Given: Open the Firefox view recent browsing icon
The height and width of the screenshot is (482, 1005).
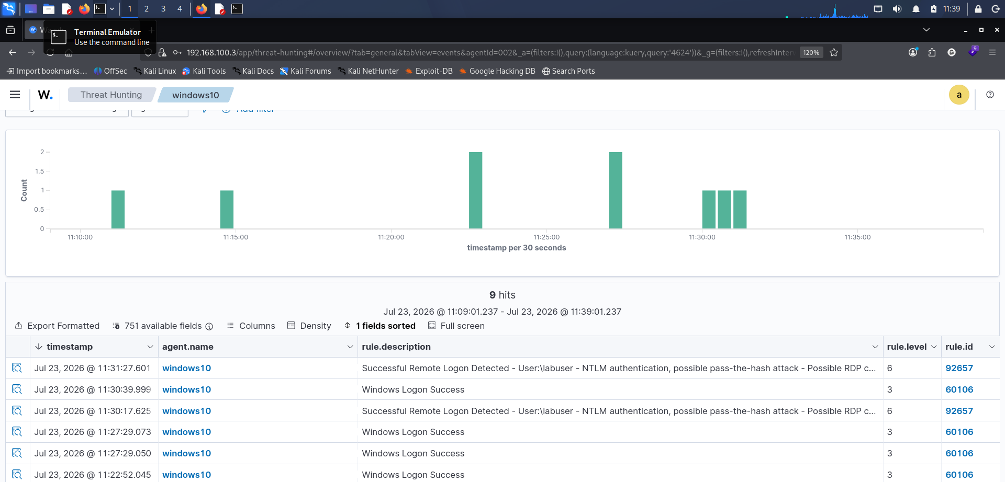Looking at the screenshot, I should click(x=10, y=30).
